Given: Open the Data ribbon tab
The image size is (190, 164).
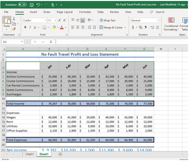Looking at the screenshot, I should (x=100, y=12).
